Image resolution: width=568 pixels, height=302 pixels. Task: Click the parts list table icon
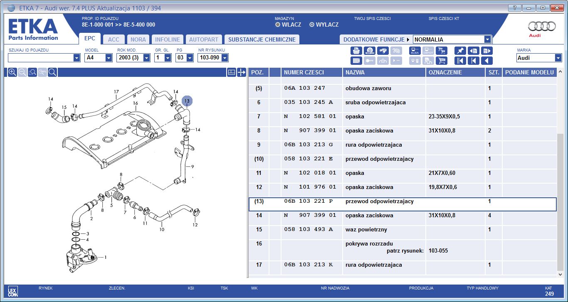(x=356, y=61)
